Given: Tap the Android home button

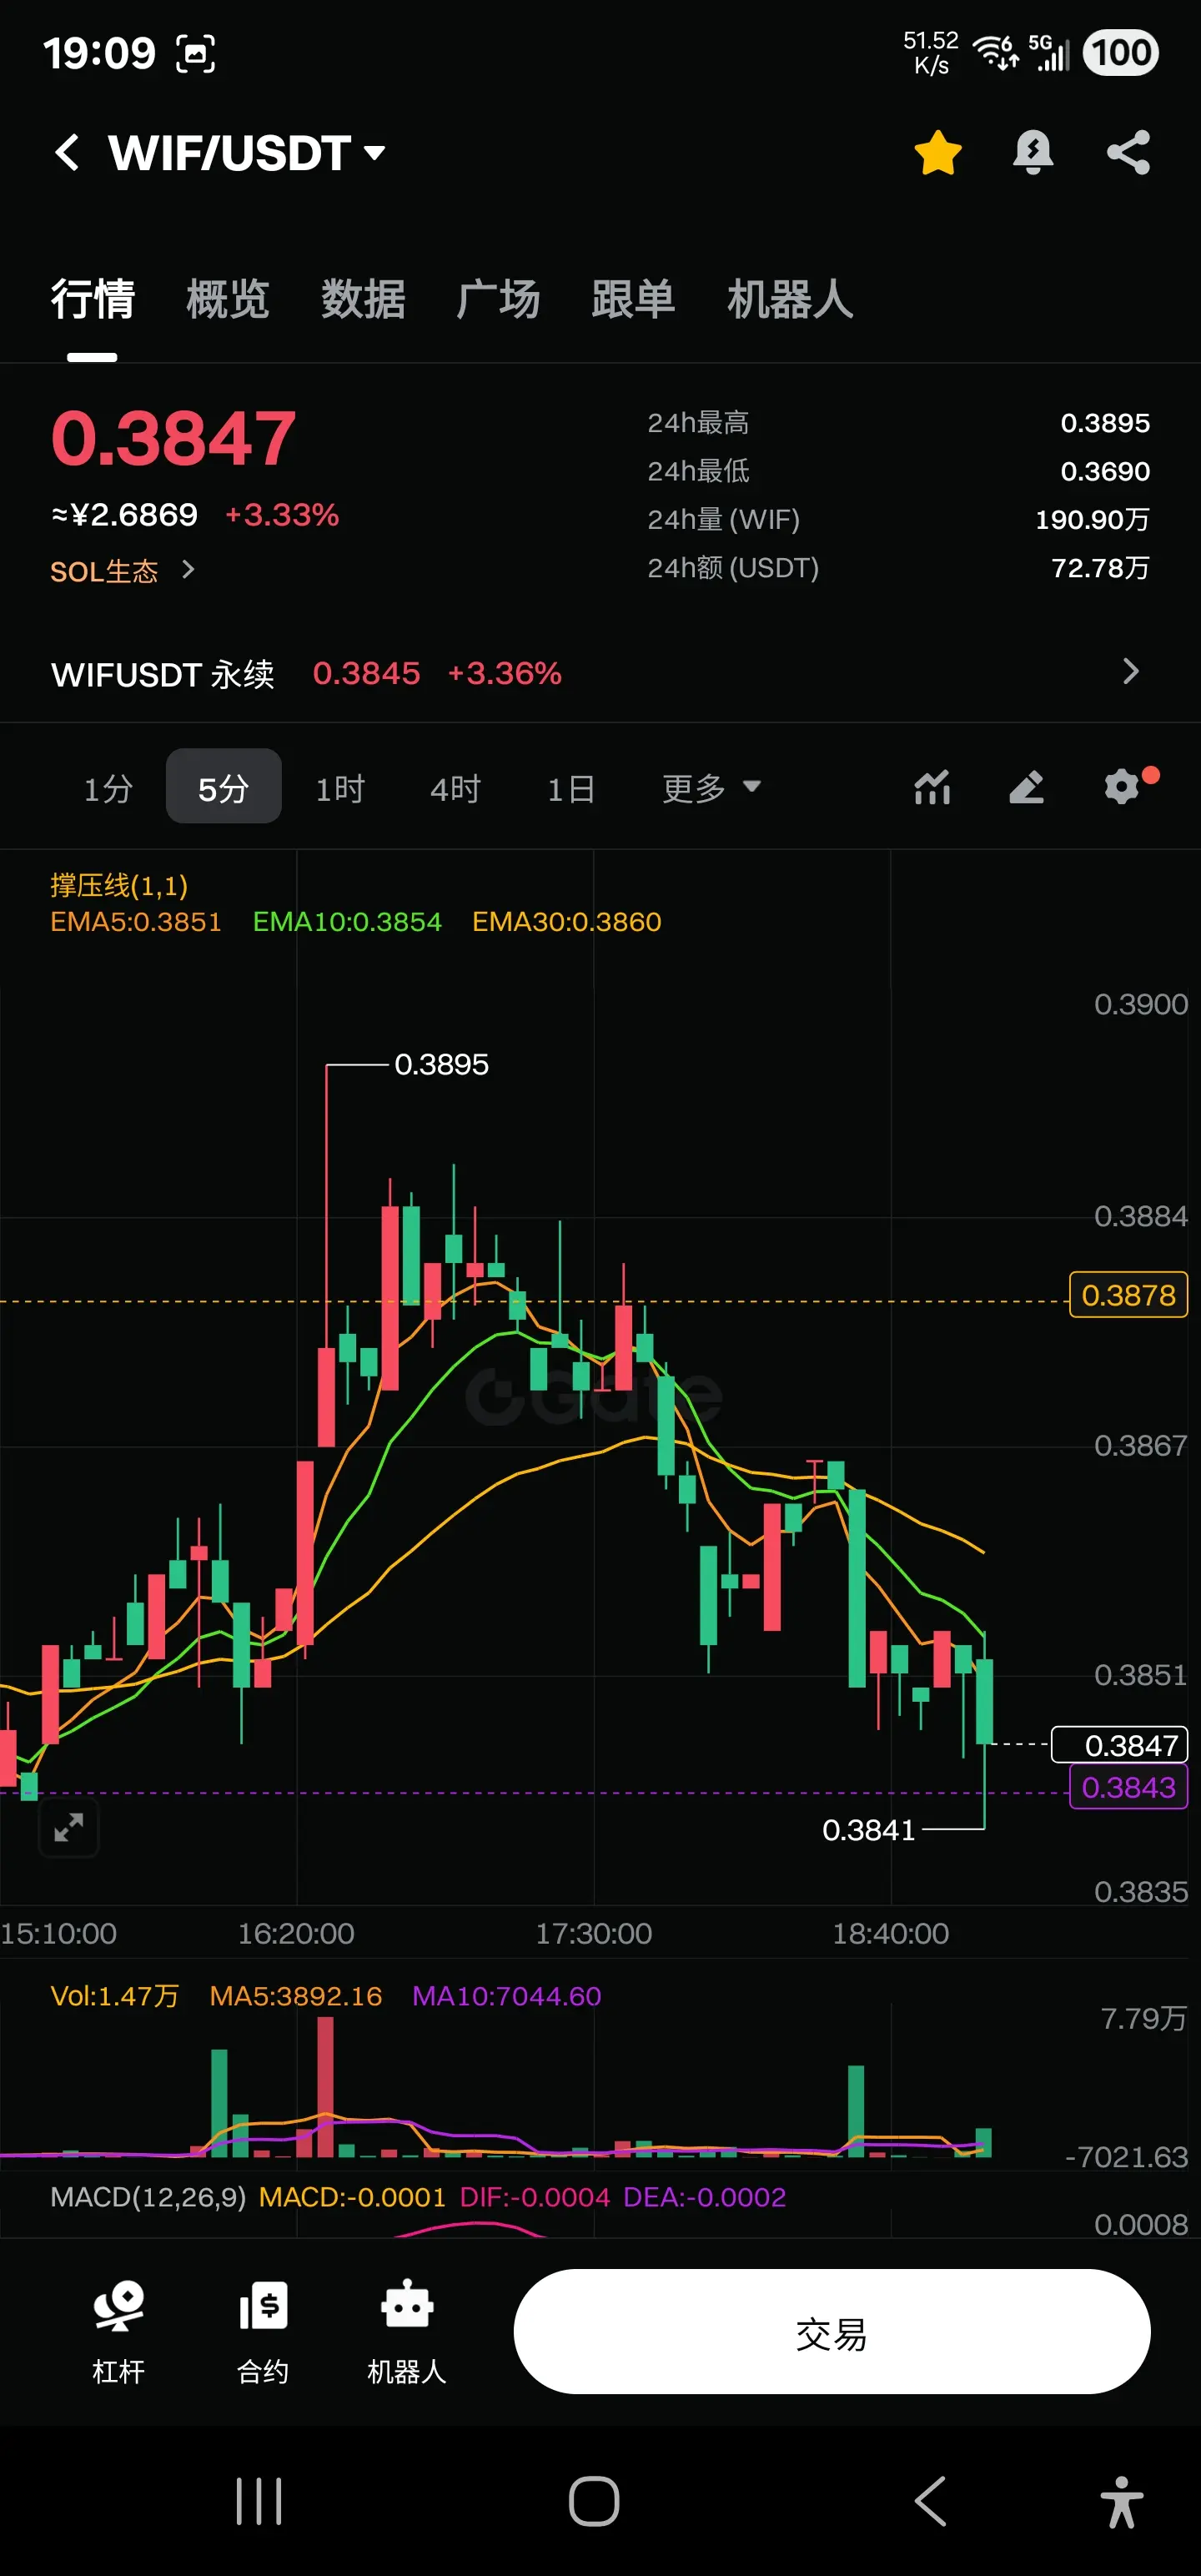Looking at the screenshot, I should pos(594,2501).
